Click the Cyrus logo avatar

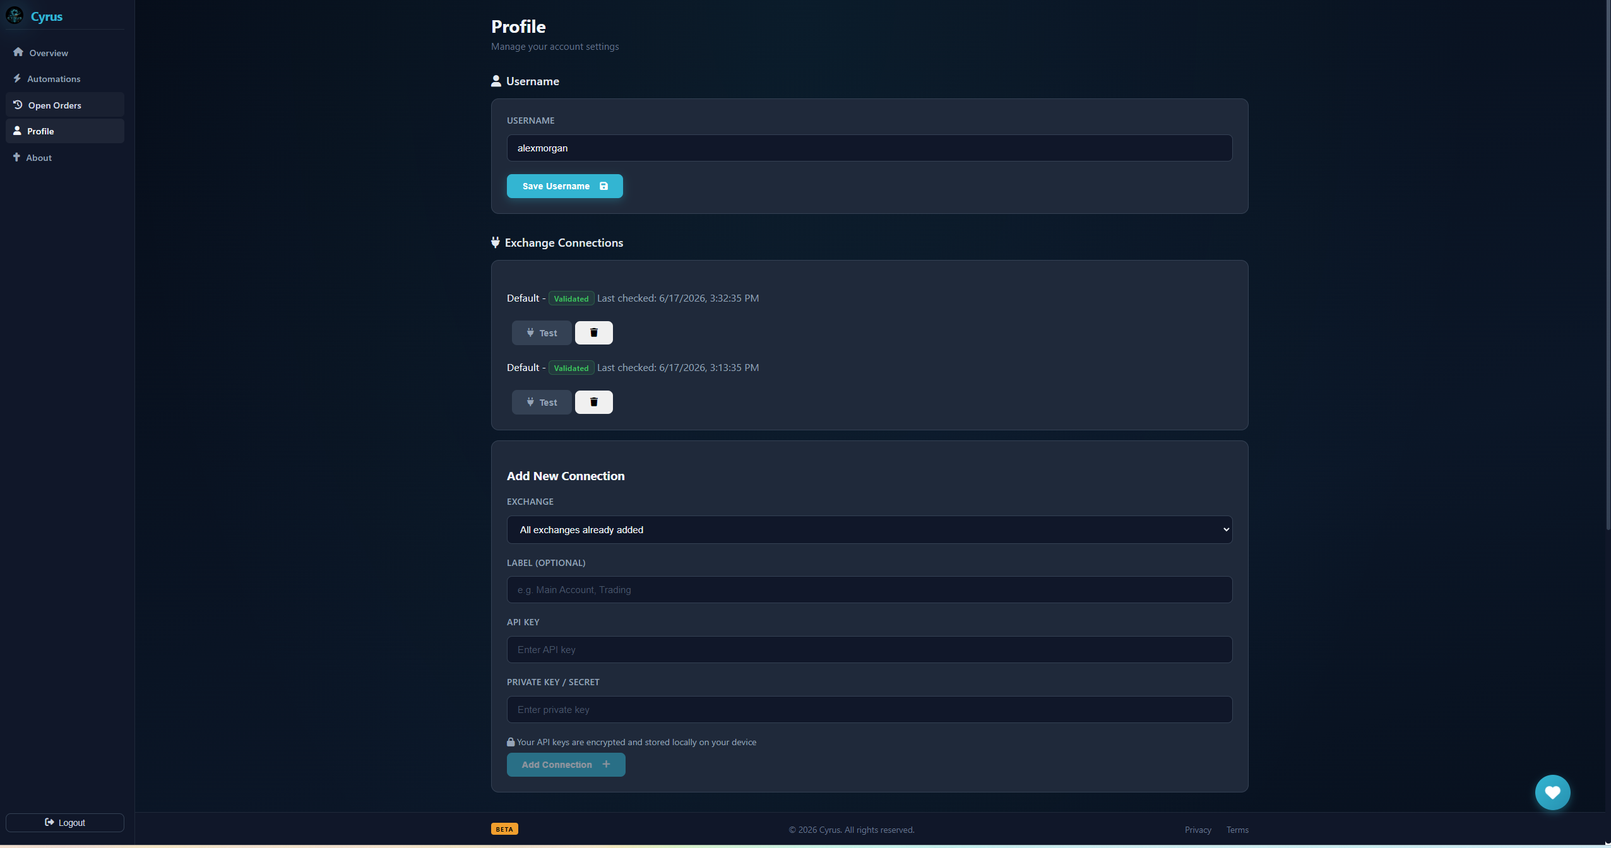(x=15, y=16)
